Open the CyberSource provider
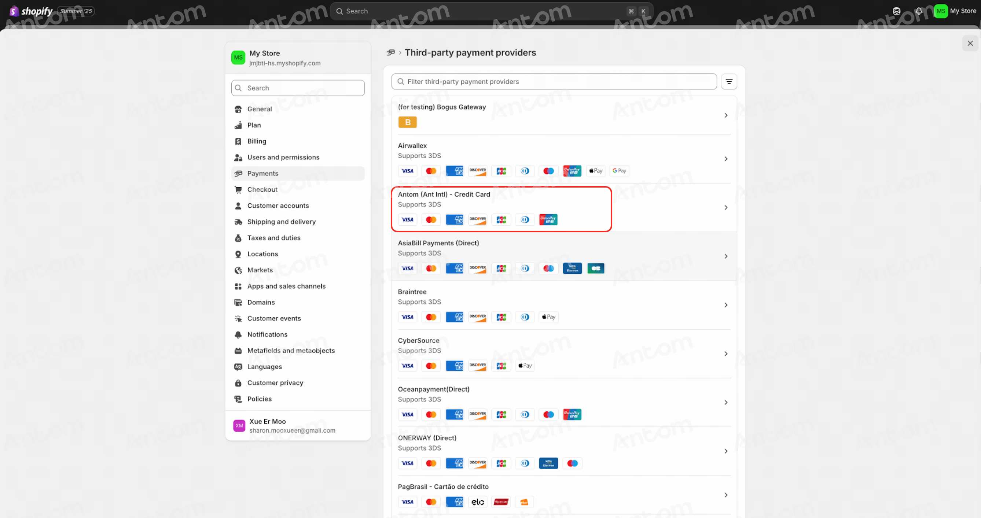981x518 pixels. [x=564, y=354]
